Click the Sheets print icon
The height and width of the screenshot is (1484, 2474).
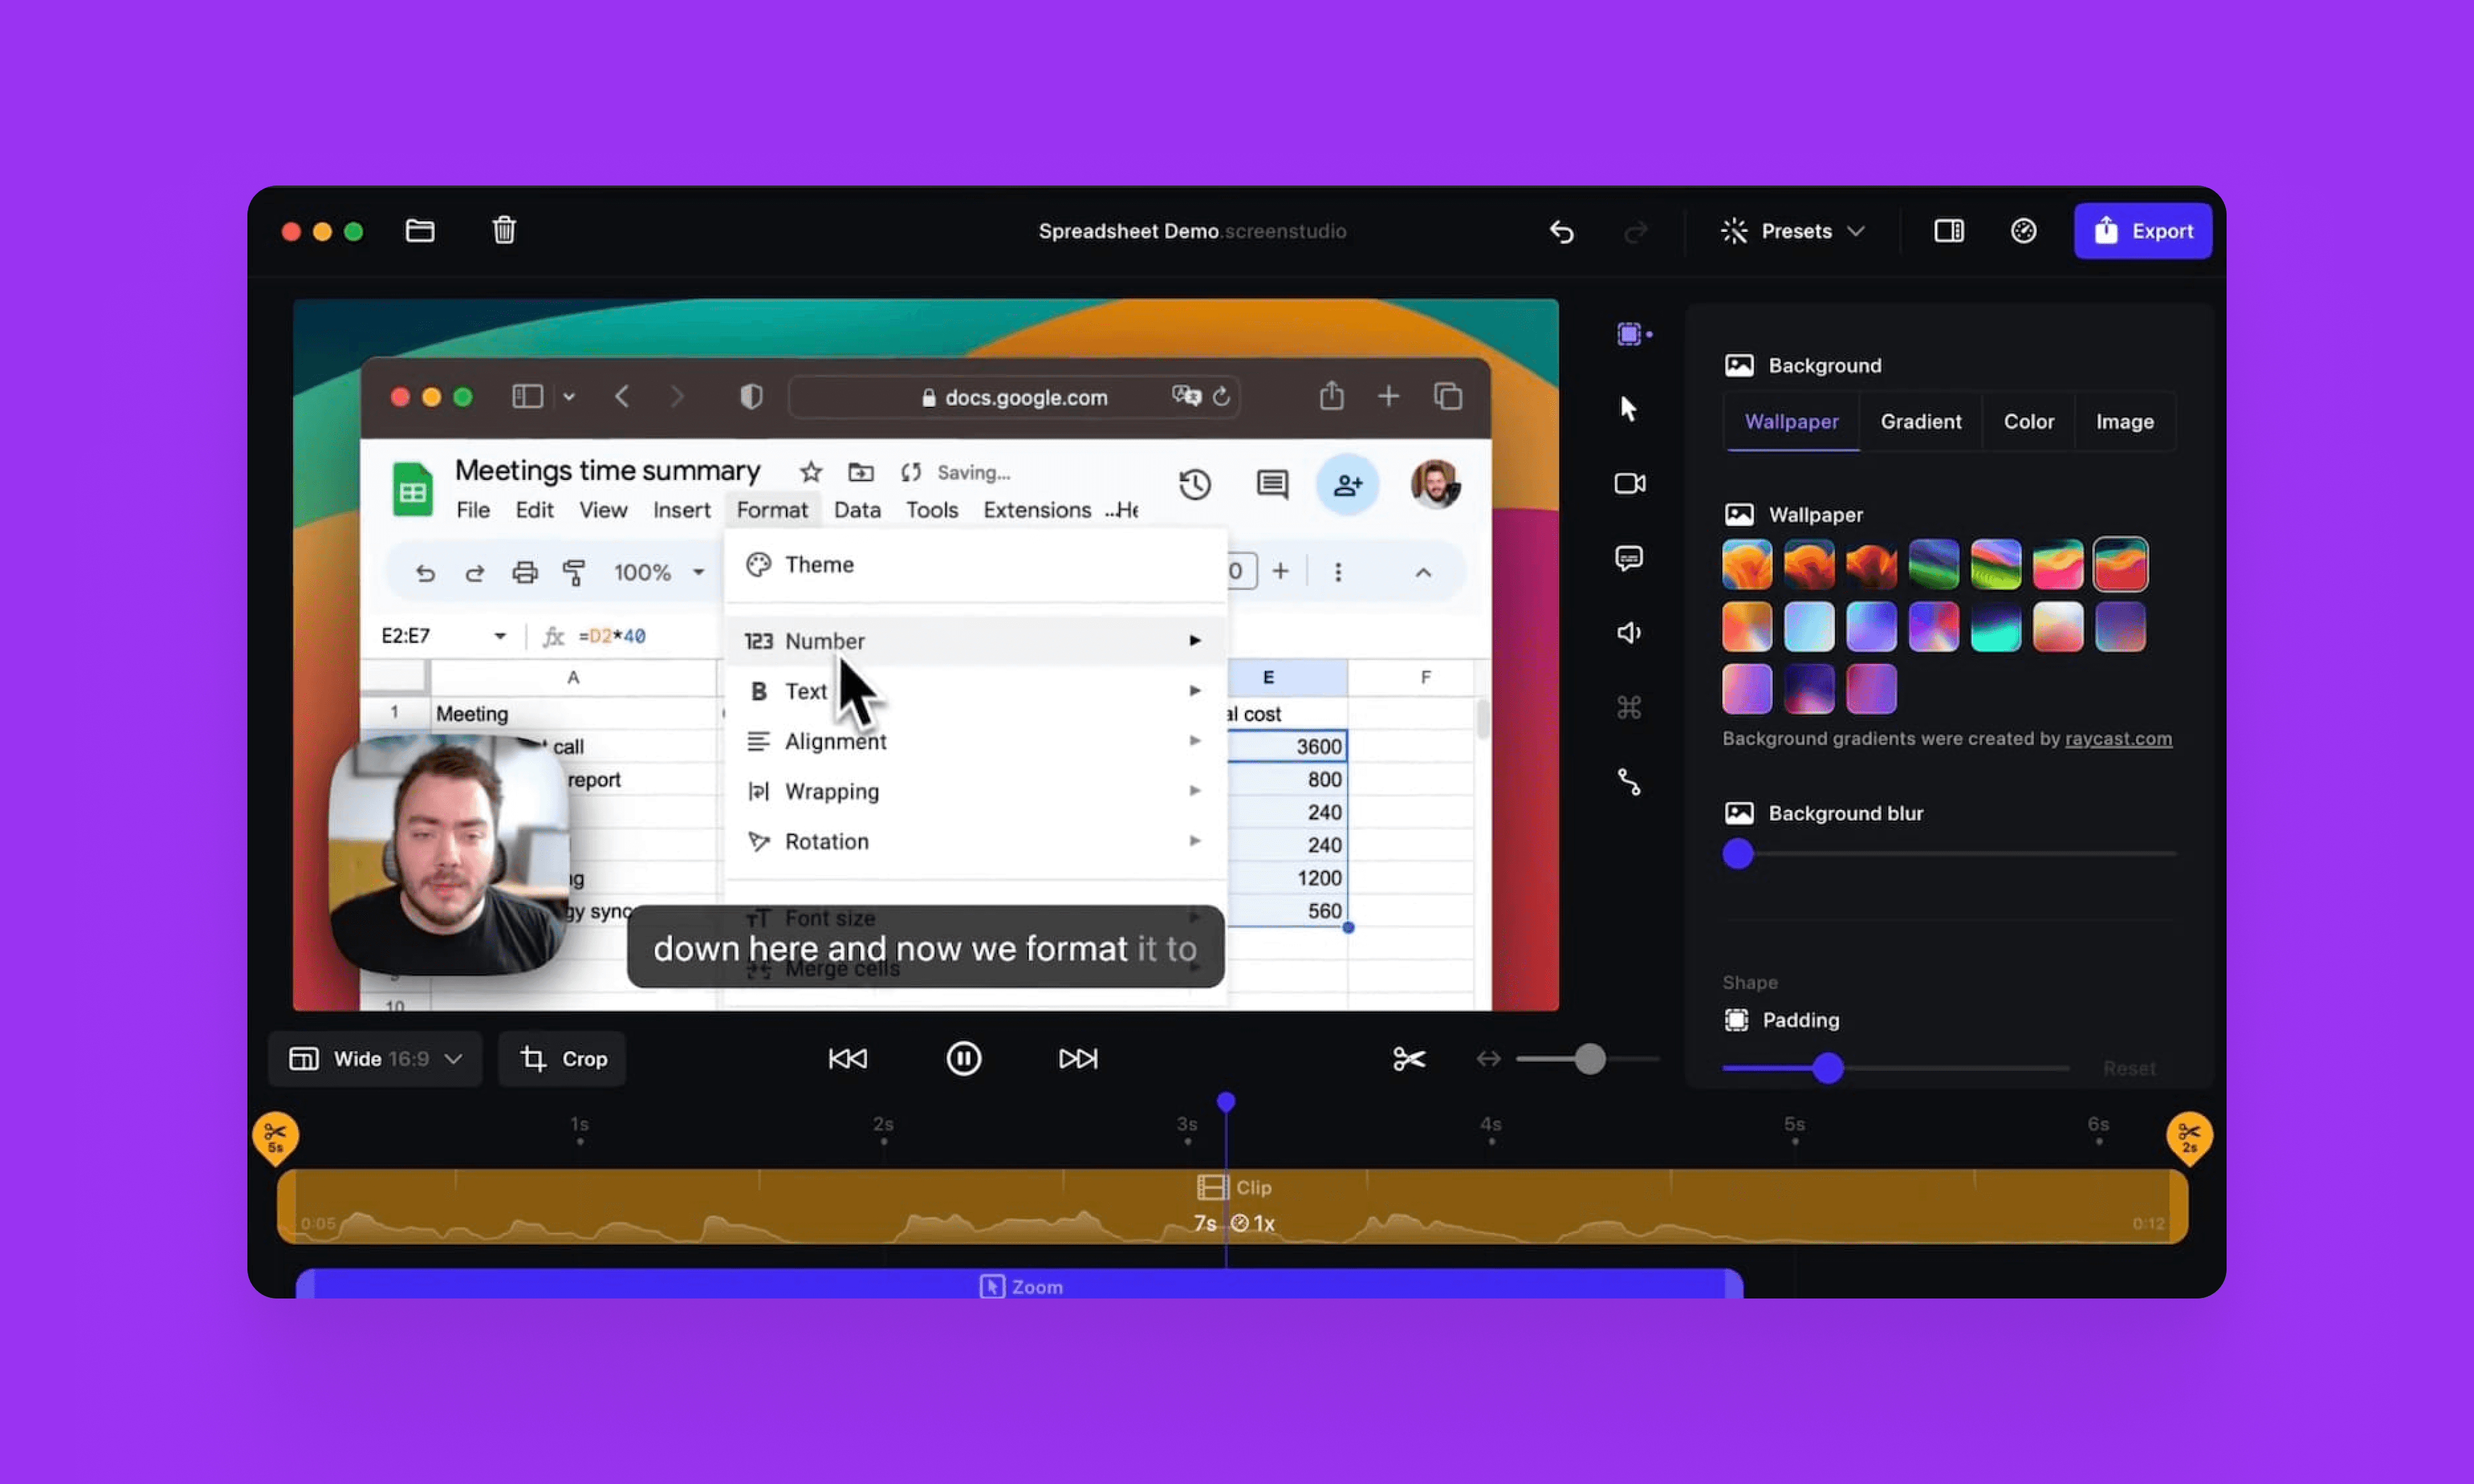525,572
